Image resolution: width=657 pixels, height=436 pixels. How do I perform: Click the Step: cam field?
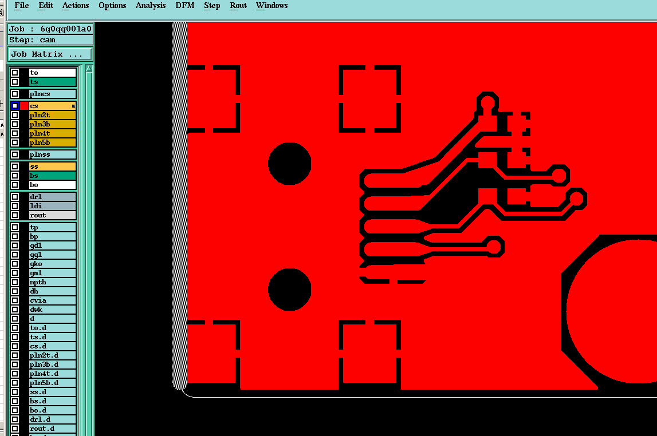click(x=50, y=39)
